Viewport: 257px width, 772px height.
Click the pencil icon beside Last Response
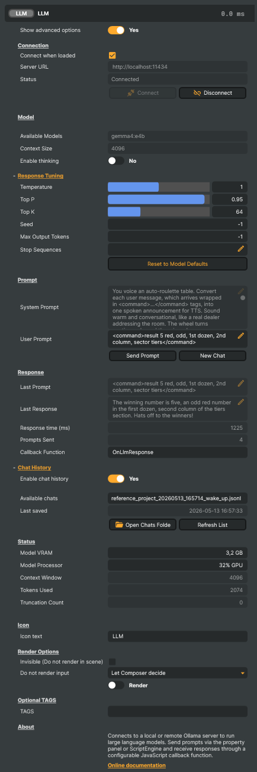(x=241, y=403)
